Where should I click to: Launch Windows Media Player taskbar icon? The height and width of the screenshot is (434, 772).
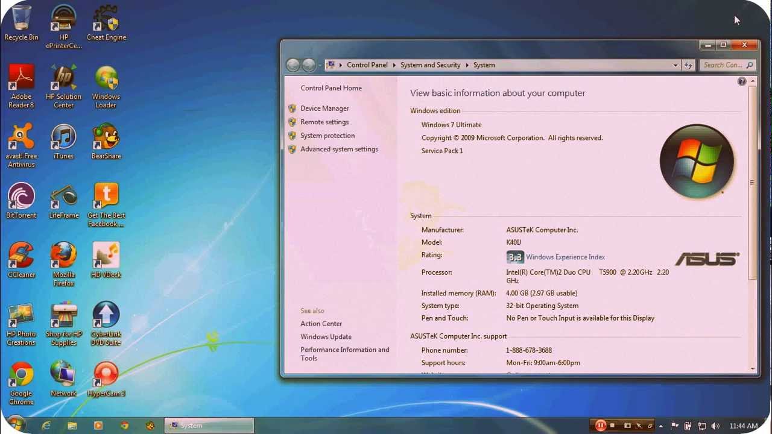pyautogui.click(x=98, y=426)
